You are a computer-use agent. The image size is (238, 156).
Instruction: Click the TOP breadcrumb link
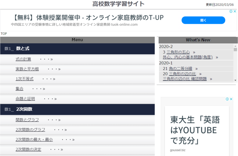[x=4, y=33]
